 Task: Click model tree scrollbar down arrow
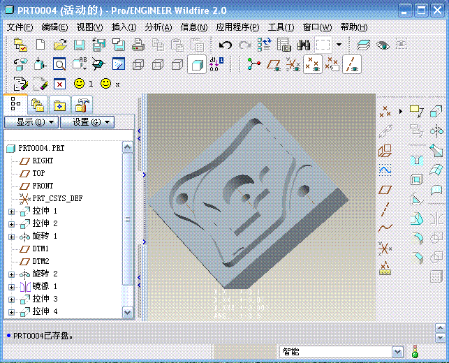(x=127, y=312)
